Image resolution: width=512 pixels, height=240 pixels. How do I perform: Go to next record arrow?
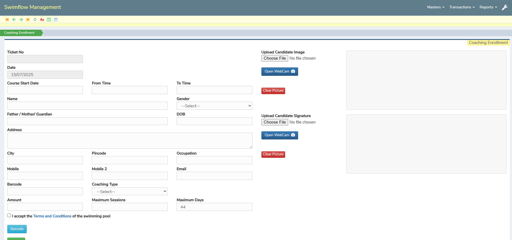pos(21,19)
